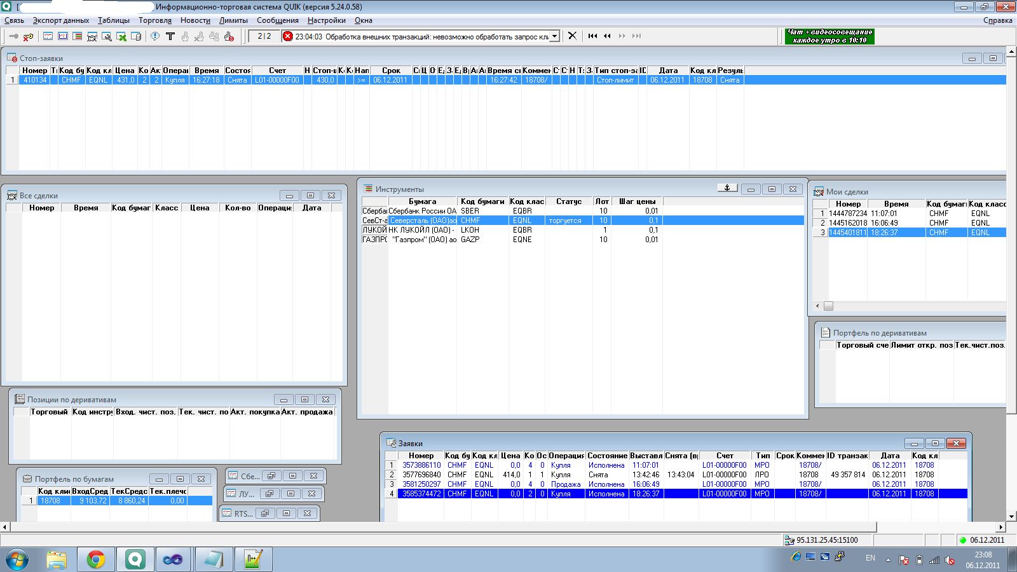Click the Статус column header in Инструменты
The image size is (1017, 572).
[569, 201]
